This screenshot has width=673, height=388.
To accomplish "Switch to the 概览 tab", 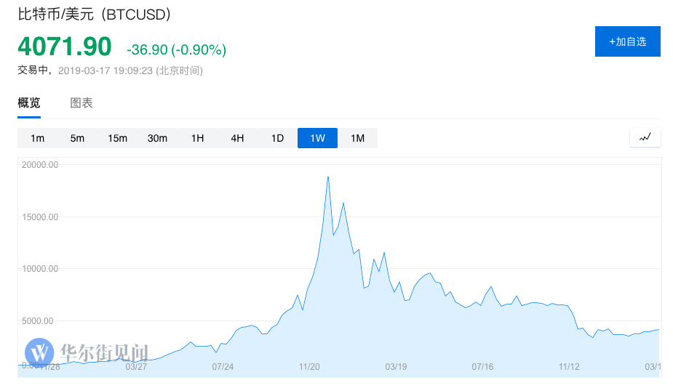I will click(29, 103).
